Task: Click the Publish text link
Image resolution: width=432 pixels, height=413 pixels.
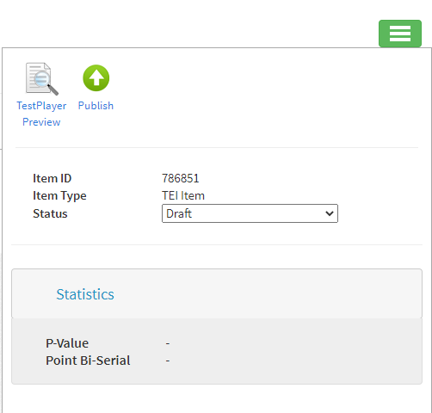Action: coord(96,106)
